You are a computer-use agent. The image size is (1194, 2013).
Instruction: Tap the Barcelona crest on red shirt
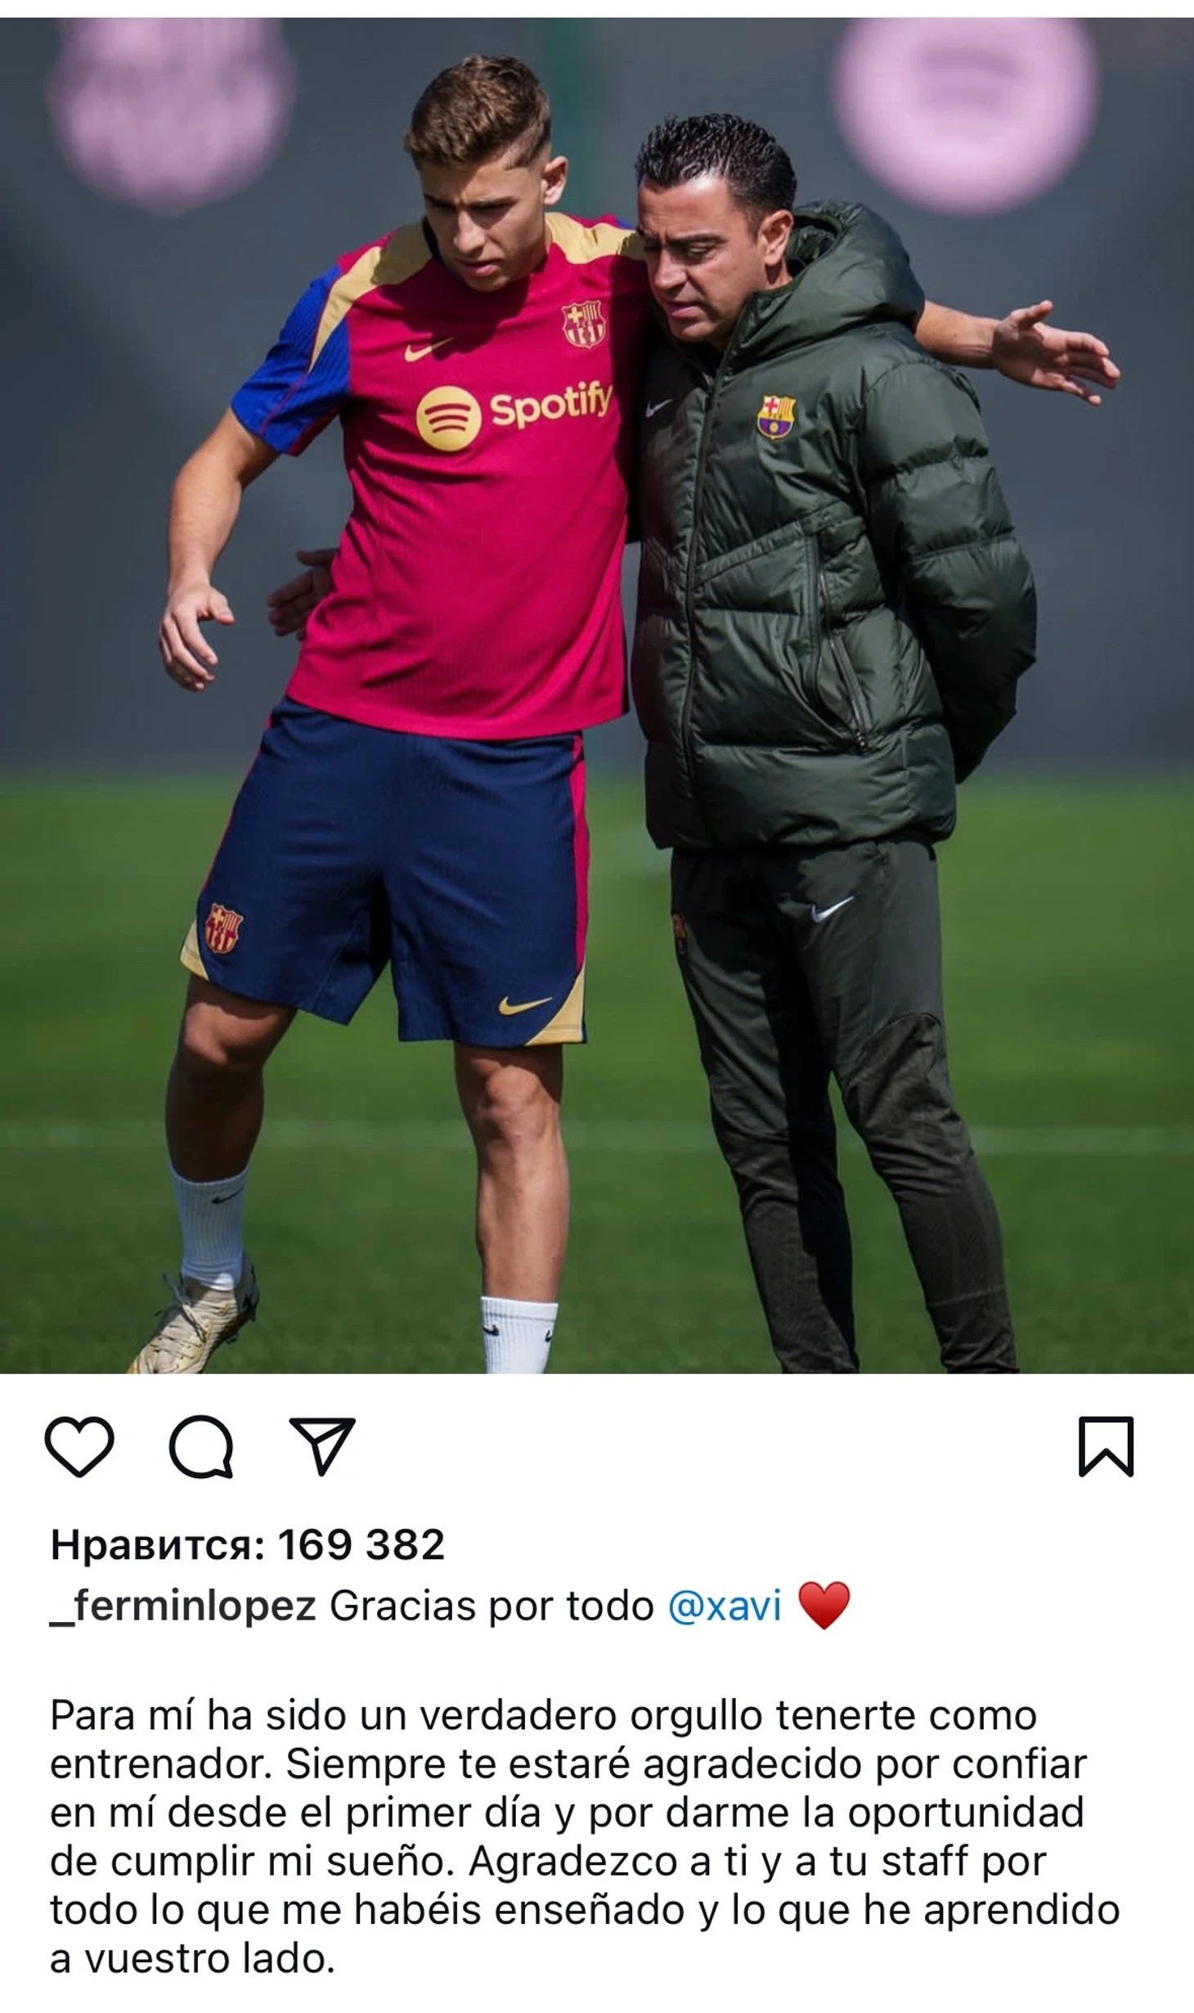point(583,323)
